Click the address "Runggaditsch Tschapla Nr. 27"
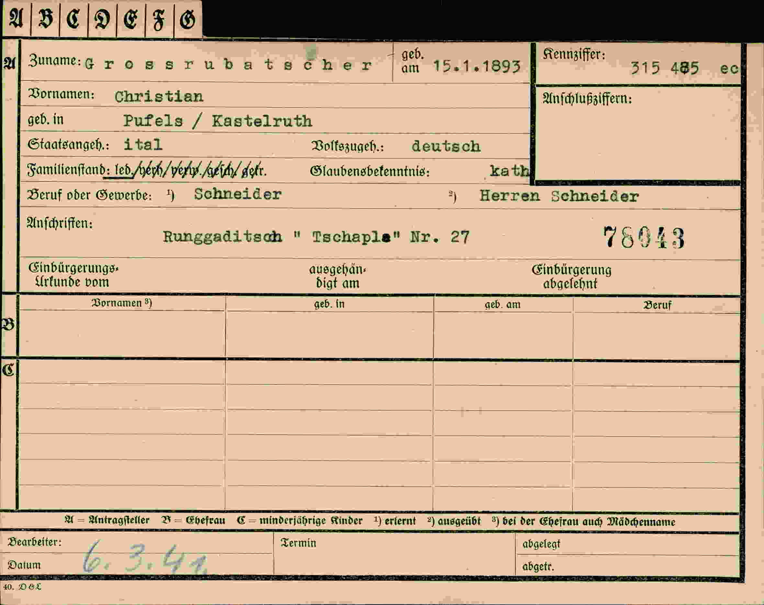This screenshot has height=605, width=764. [x=316, y=237]
